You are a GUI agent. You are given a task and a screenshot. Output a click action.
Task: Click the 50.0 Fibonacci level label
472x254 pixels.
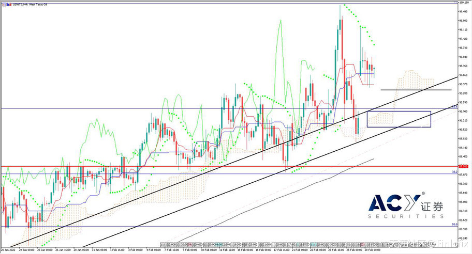455,224
